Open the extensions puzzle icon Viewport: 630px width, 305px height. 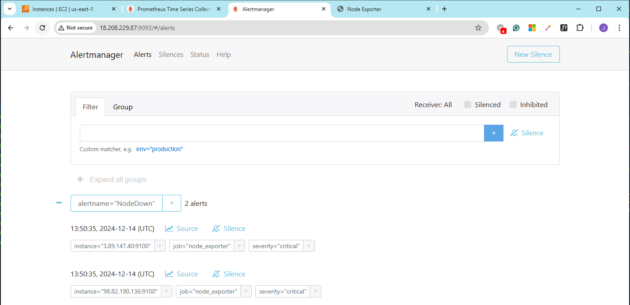[580, 28]
